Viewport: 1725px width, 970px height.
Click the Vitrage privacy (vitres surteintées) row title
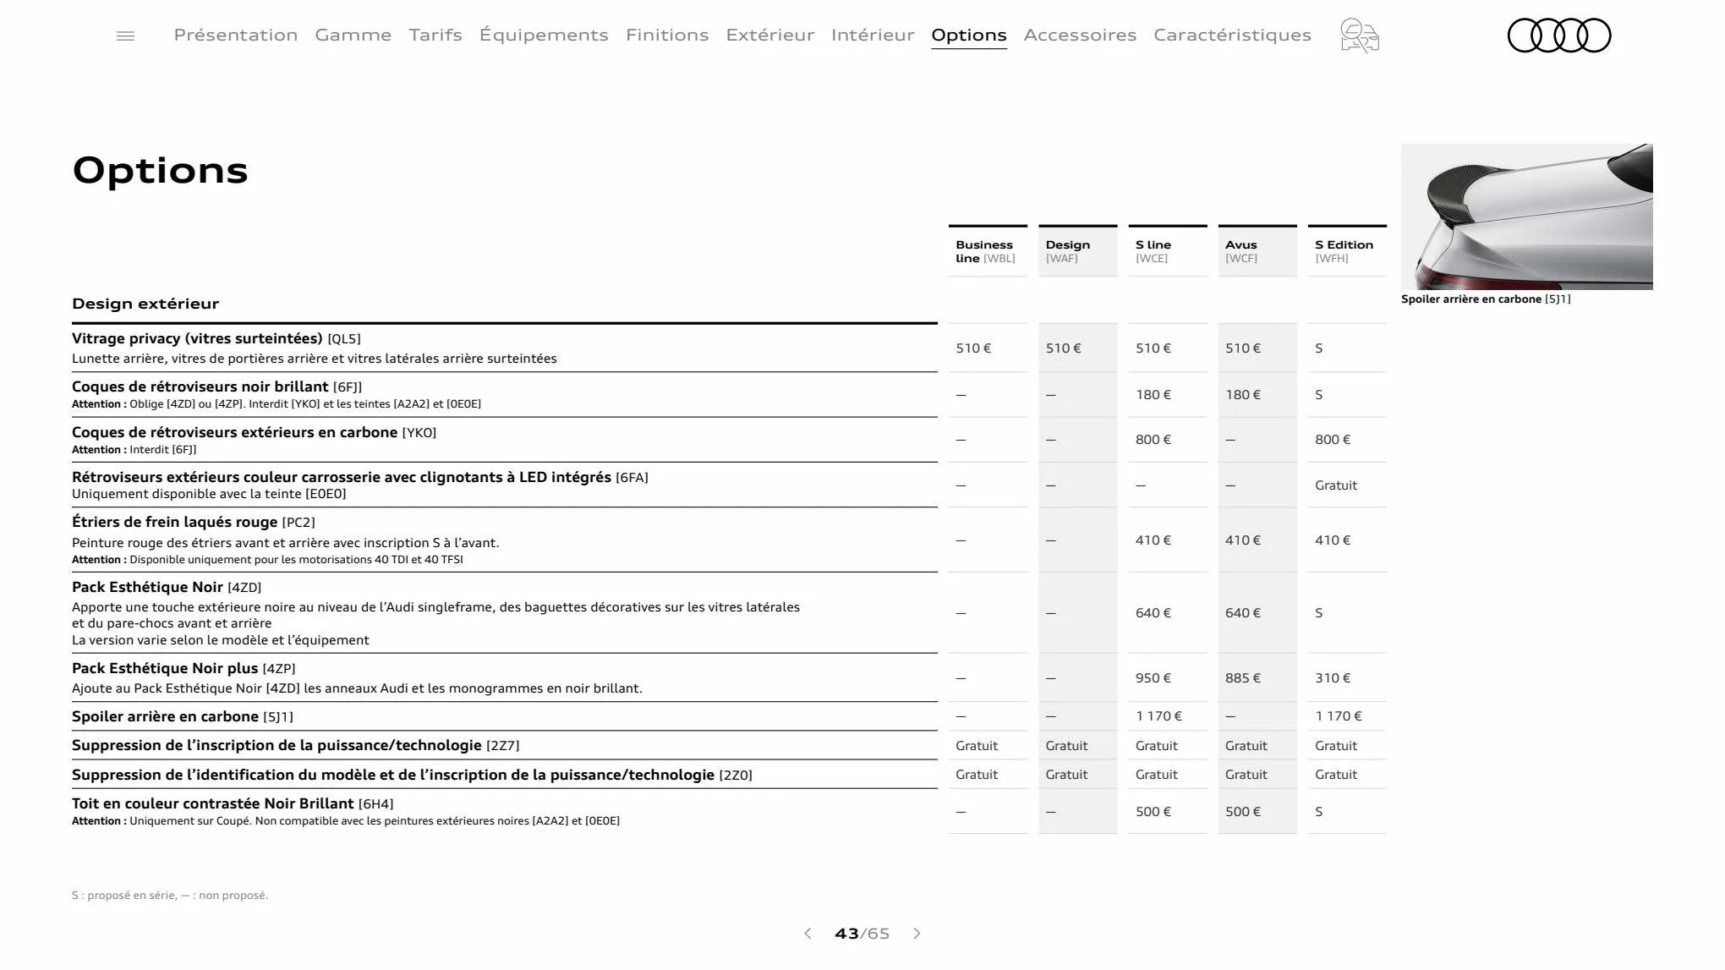216,338
